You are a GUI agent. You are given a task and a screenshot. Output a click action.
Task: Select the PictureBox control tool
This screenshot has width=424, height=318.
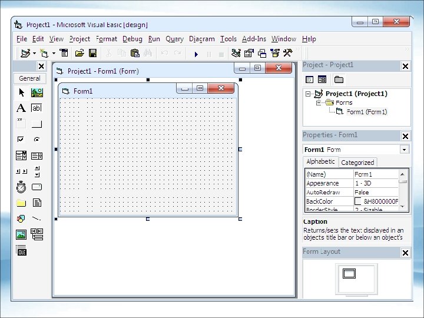(x=37, y=92)
